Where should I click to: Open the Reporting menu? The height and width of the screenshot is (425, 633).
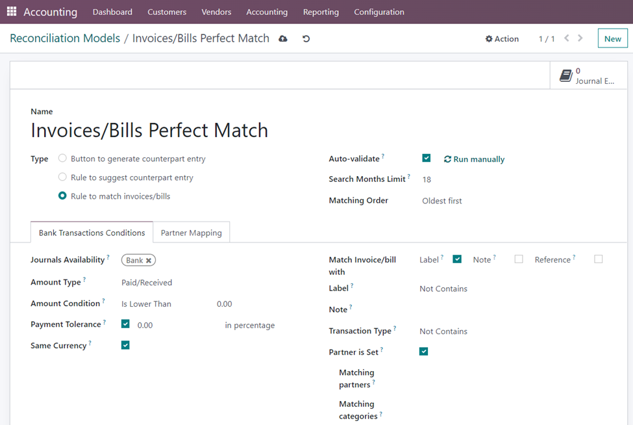pyautogui.click(x=321, y=12)
